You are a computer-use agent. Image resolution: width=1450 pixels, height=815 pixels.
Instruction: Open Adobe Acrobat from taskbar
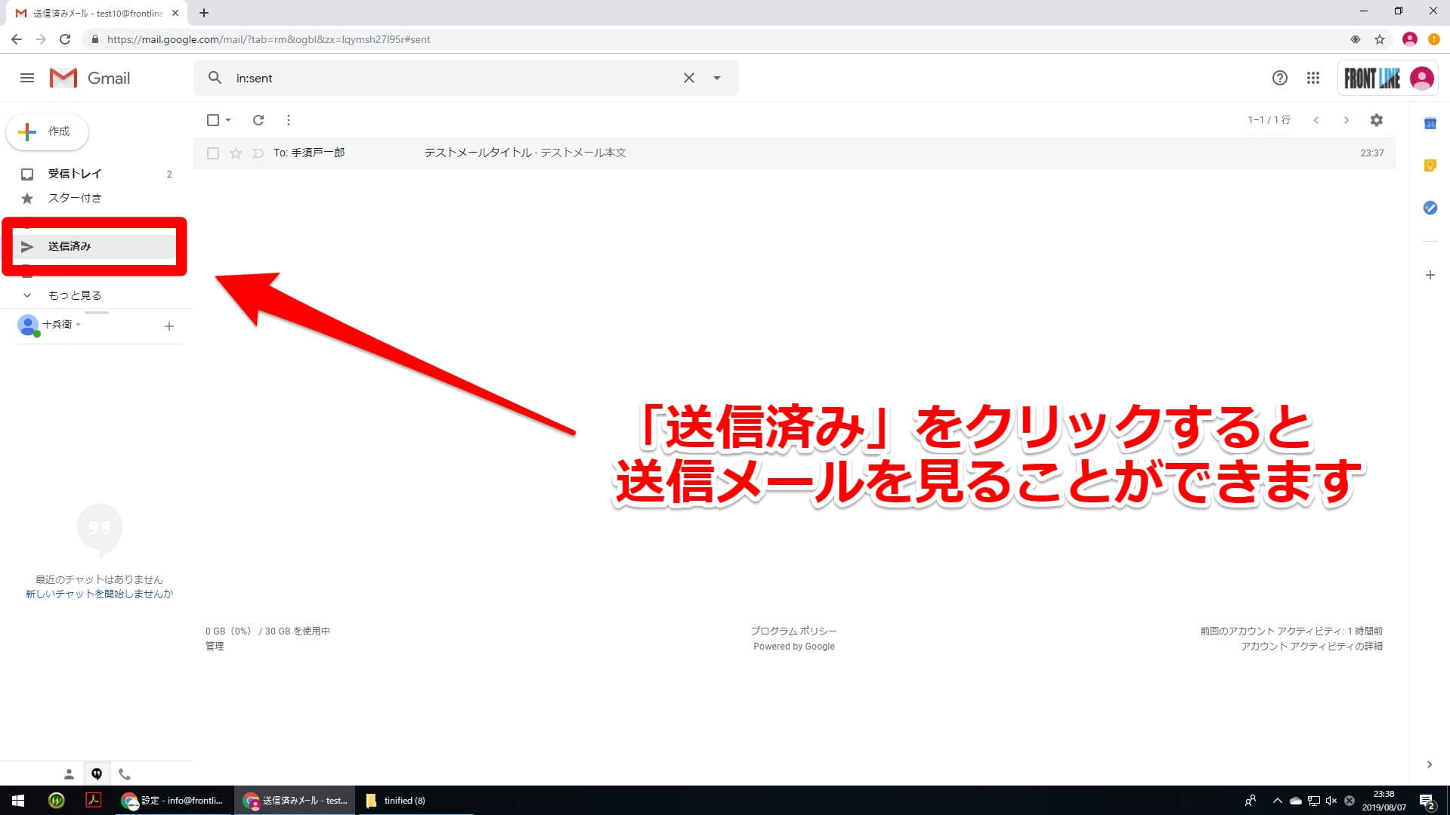click(94, 801)
